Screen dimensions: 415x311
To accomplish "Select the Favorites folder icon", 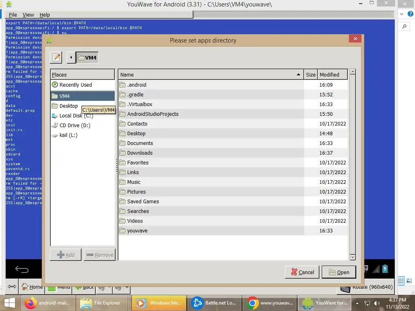I will coord(122,163).
